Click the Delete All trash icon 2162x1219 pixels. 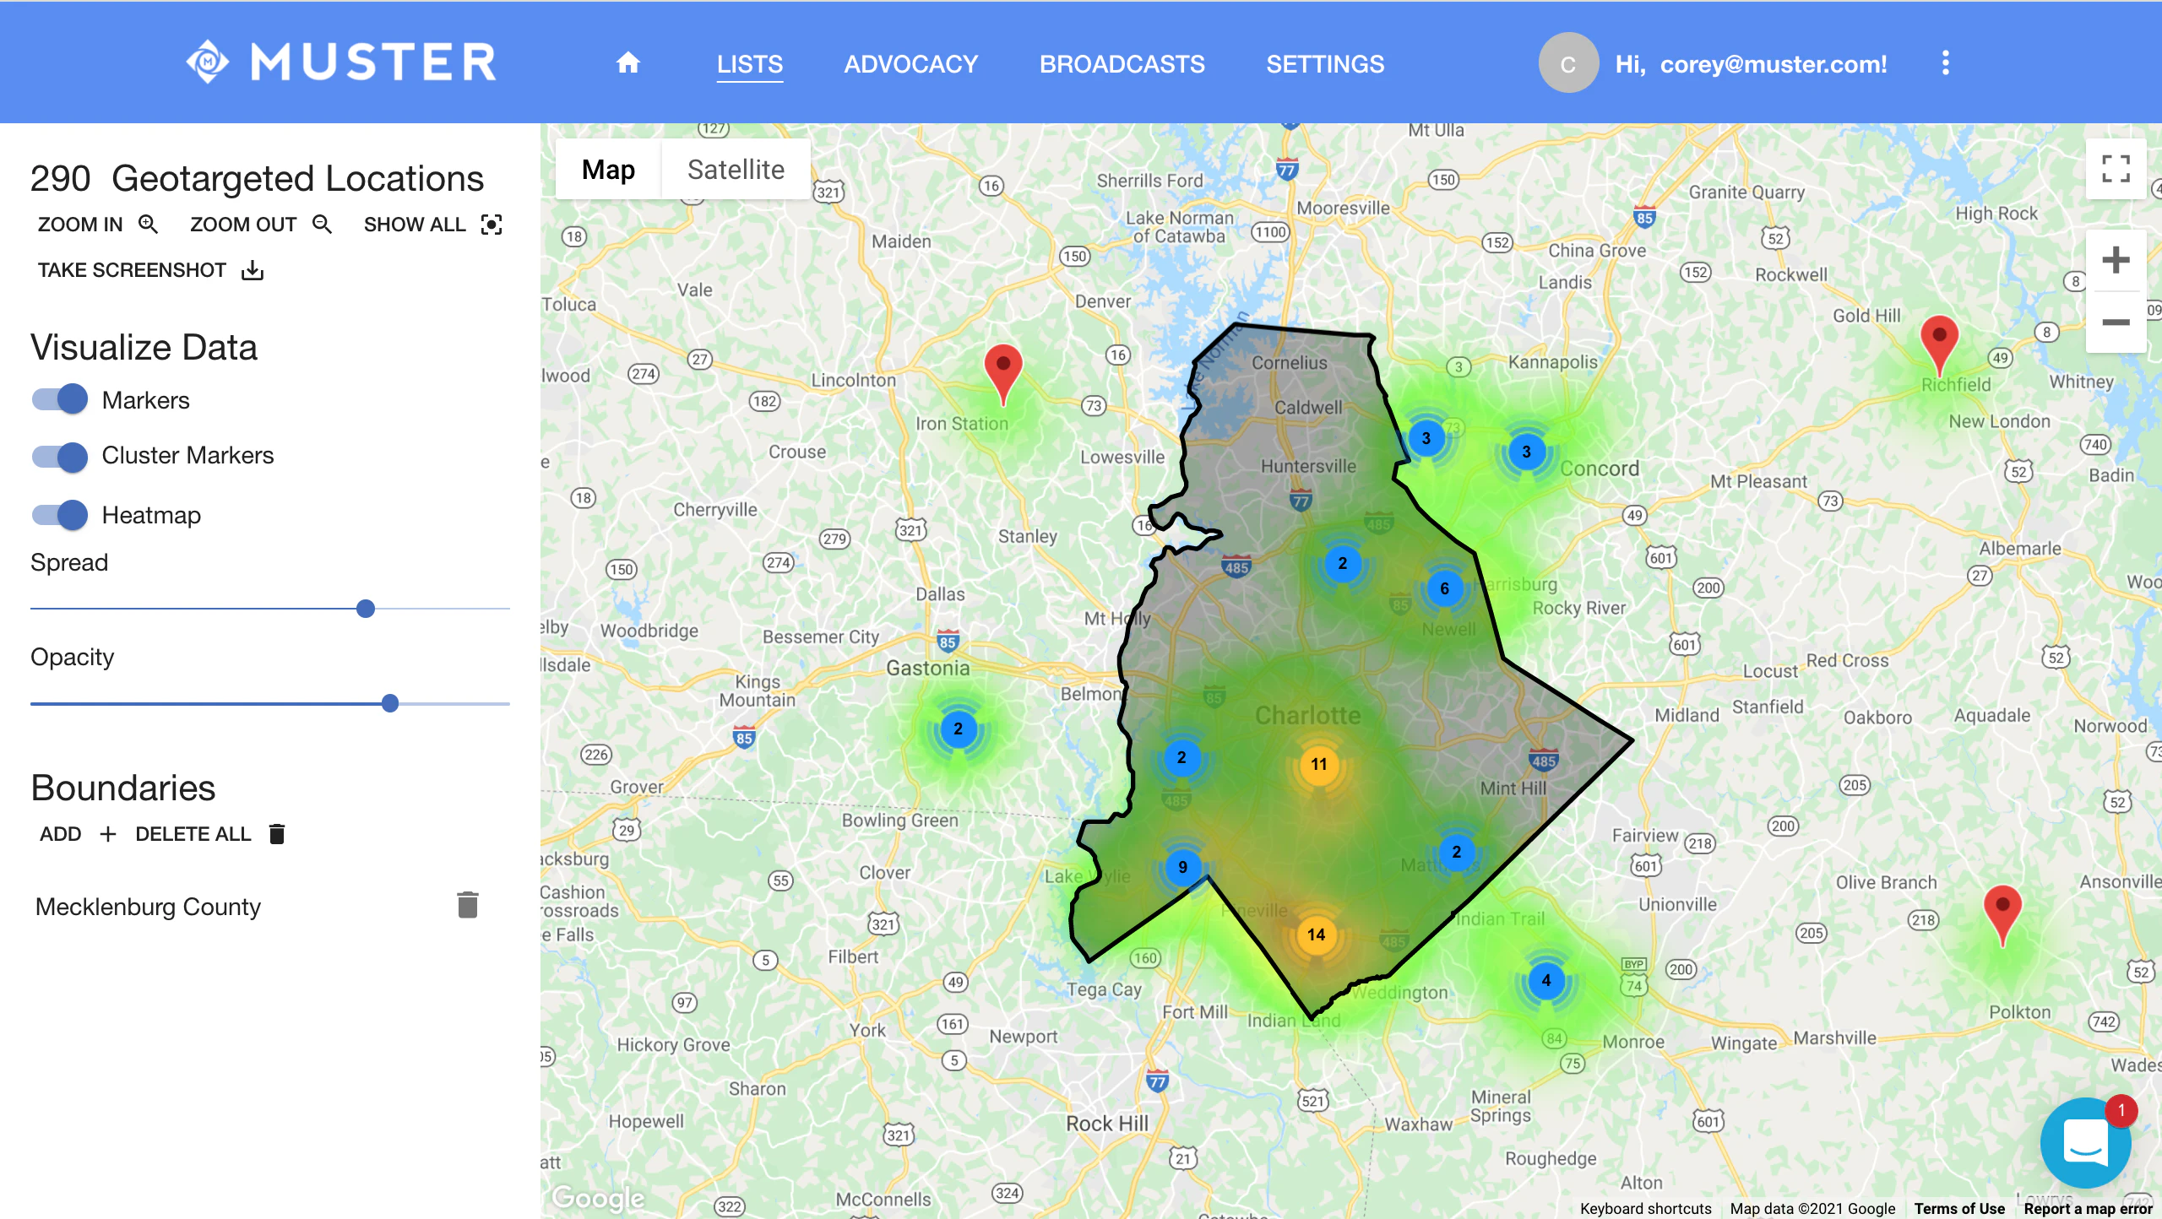[x=276, y=833]
